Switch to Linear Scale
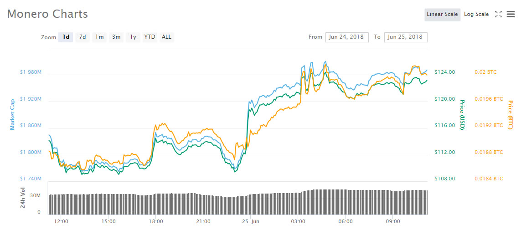This screenshot has height=230, width=521. pos(442,14)
